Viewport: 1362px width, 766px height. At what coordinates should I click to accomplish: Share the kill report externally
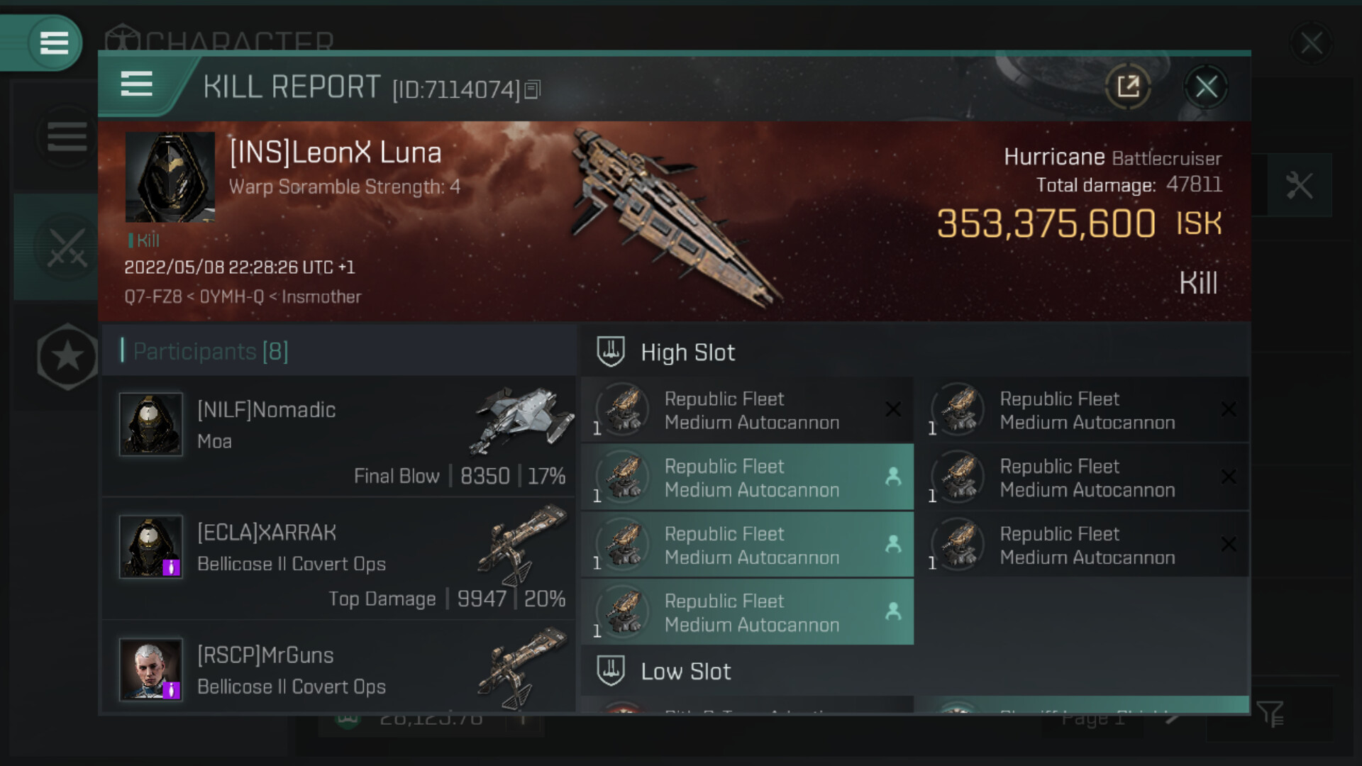pyautogui.click(x=1128, y=87)
